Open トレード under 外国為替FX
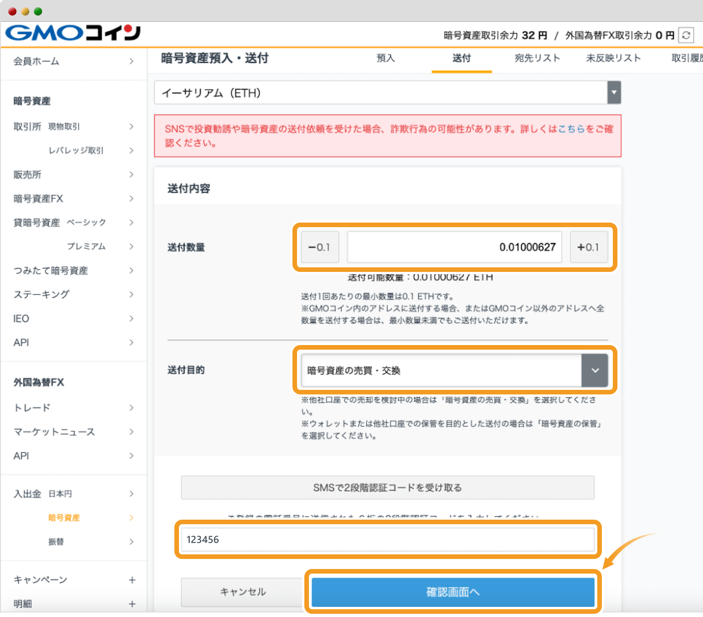The height and width of the screenshot is (617, 703). (74, 408)
